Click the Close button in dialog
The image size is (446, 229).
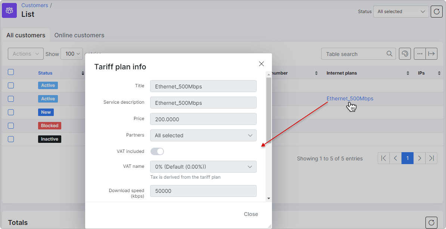pos(251,214)
